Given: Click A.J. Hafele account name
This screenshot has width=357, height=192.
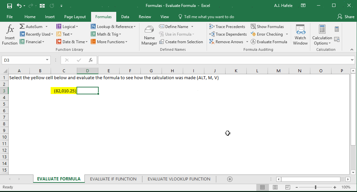Looking at the screenshot, I should [x=283, y=6].
